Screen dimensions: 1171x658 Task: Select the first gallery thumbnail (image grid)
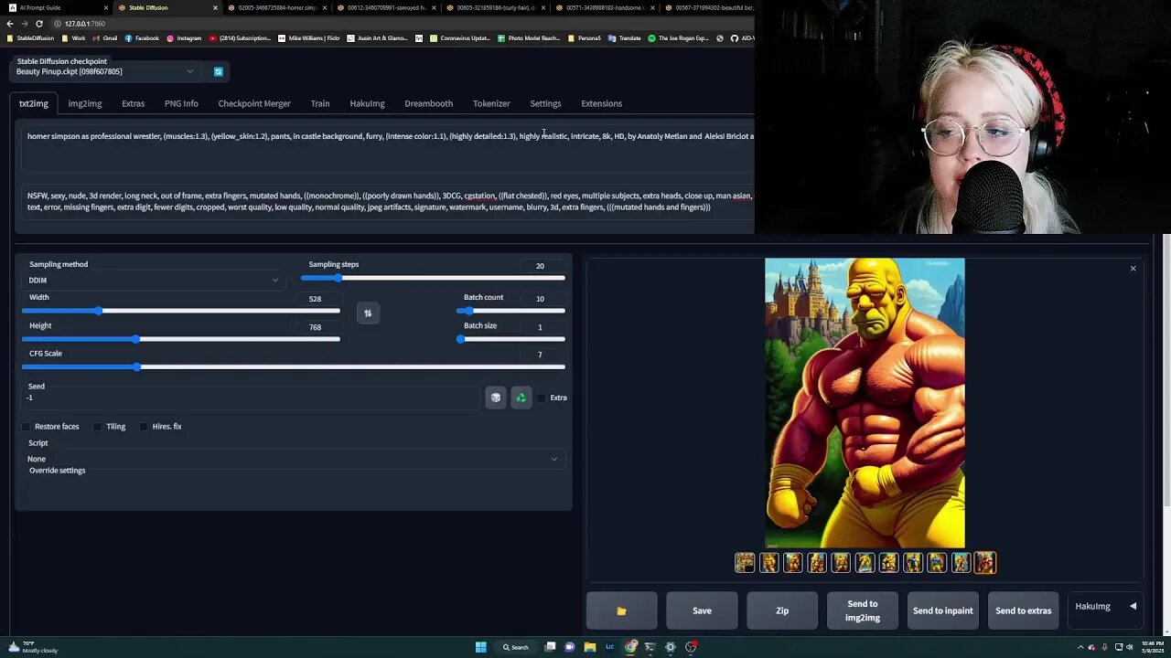click(x=745, y=563)
